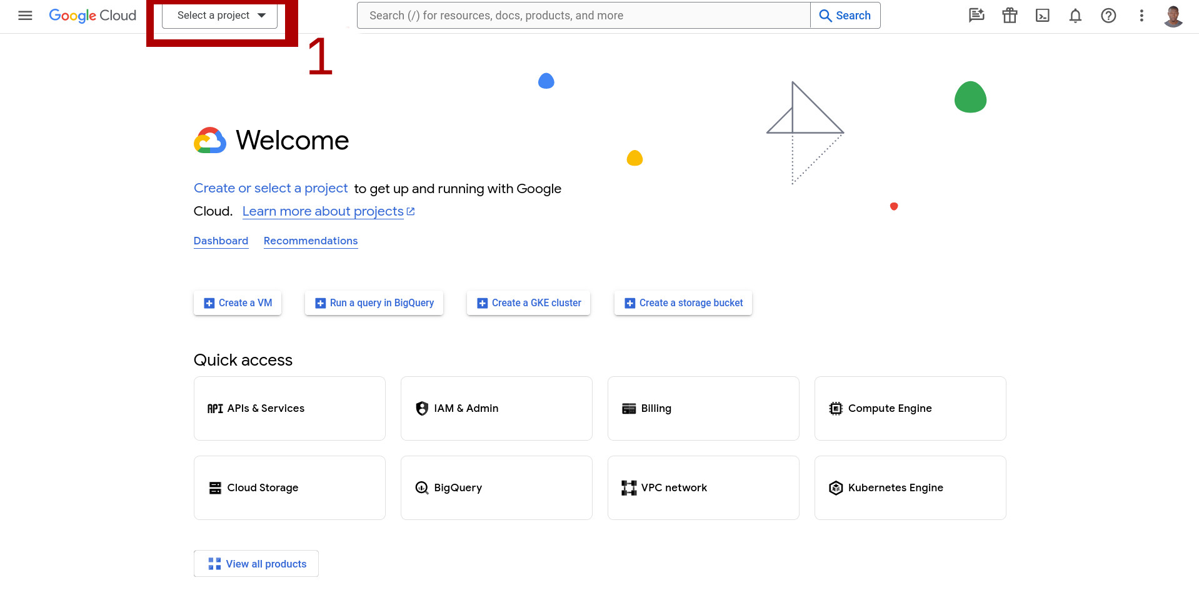
Task: Open the three-dot settings menu
Action: point(1141,16)
